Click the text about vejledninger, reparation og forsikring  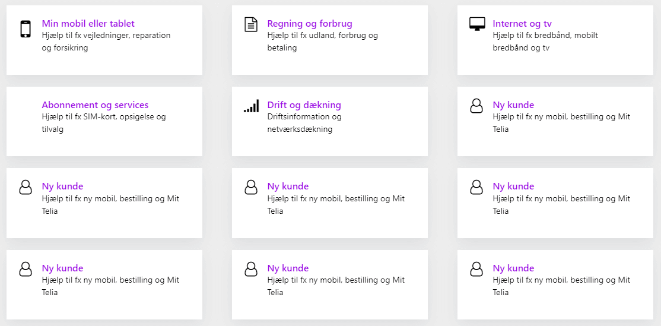click(x=106, y=42)
